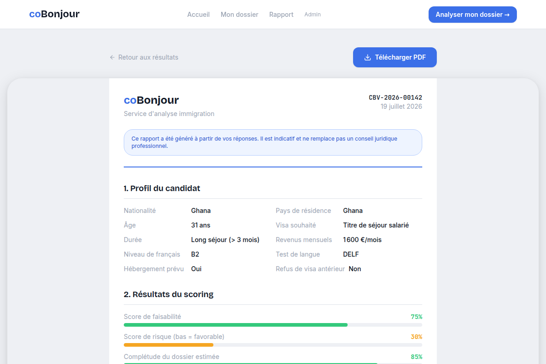
Task: Go to Mon dossier page
Action: tap(239, 15)
